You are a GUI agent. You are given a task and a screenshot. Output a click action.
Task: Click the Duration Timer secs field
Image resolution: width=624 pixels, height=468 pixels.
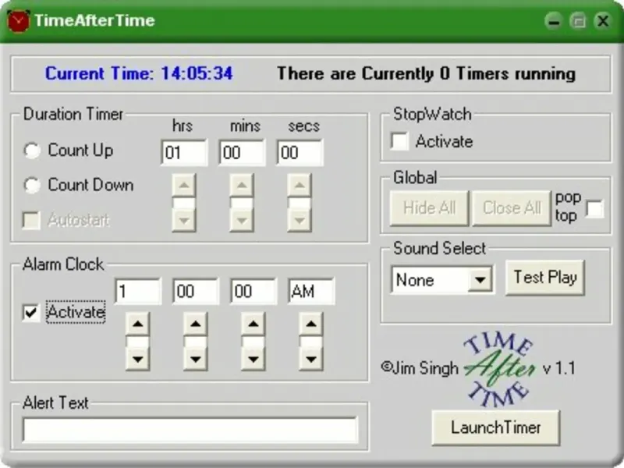pyautogui.click(x=300, y=152)
